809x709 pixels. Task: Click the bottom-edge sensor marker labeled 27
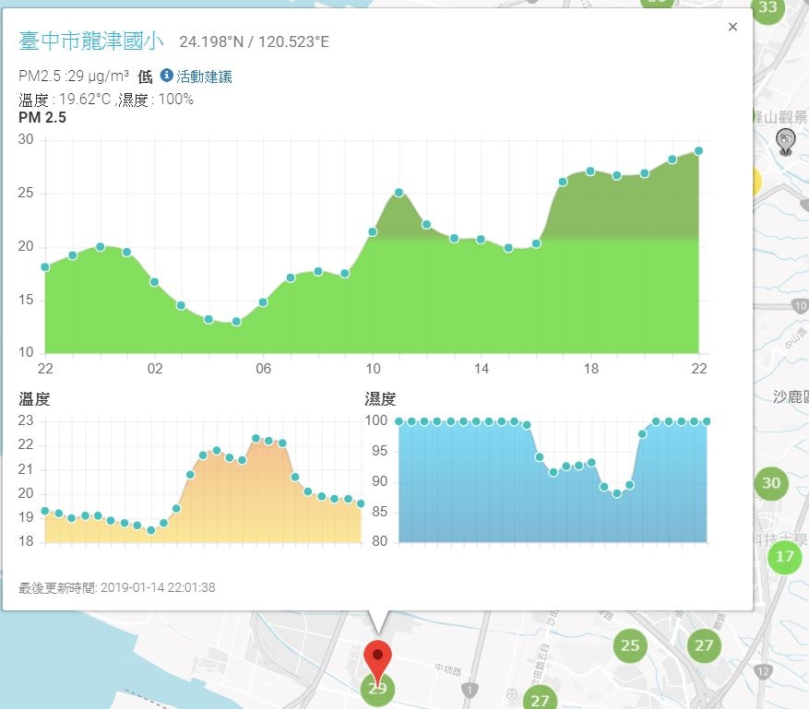pyautogui.click(x=540, y=699)
